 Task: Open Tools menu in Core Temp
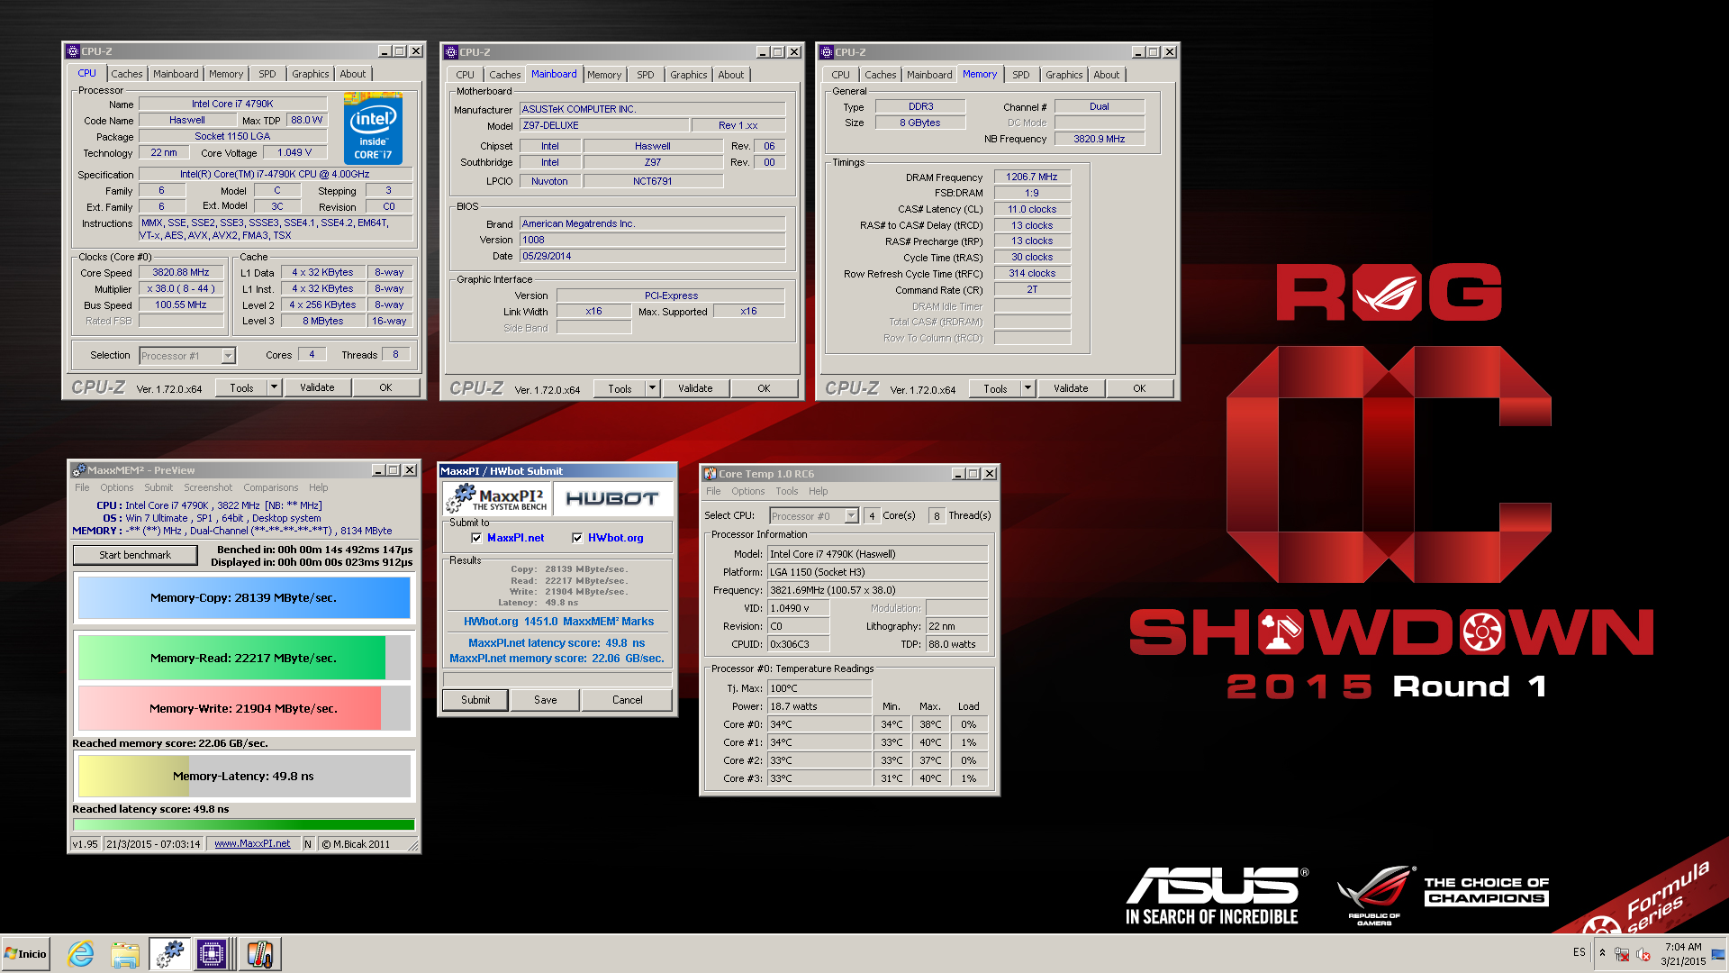click(787, 491)
